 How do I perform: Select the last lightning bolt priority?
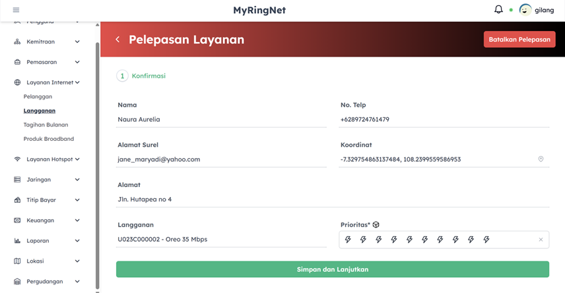pos(486,240)
